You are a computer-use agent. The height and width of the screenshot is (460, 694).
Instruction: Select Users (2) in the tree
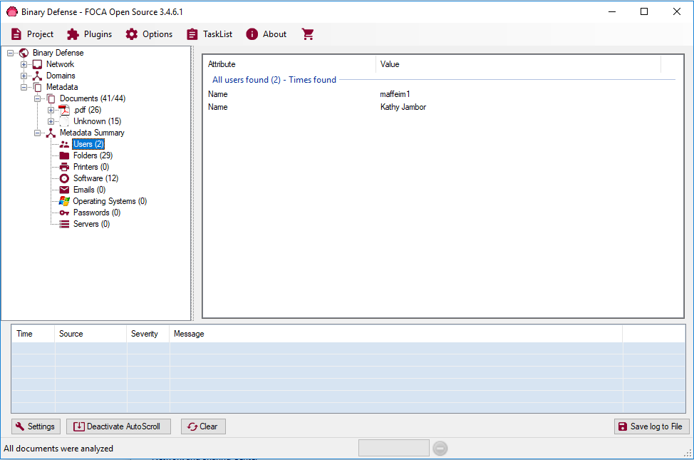click(88, 144)
